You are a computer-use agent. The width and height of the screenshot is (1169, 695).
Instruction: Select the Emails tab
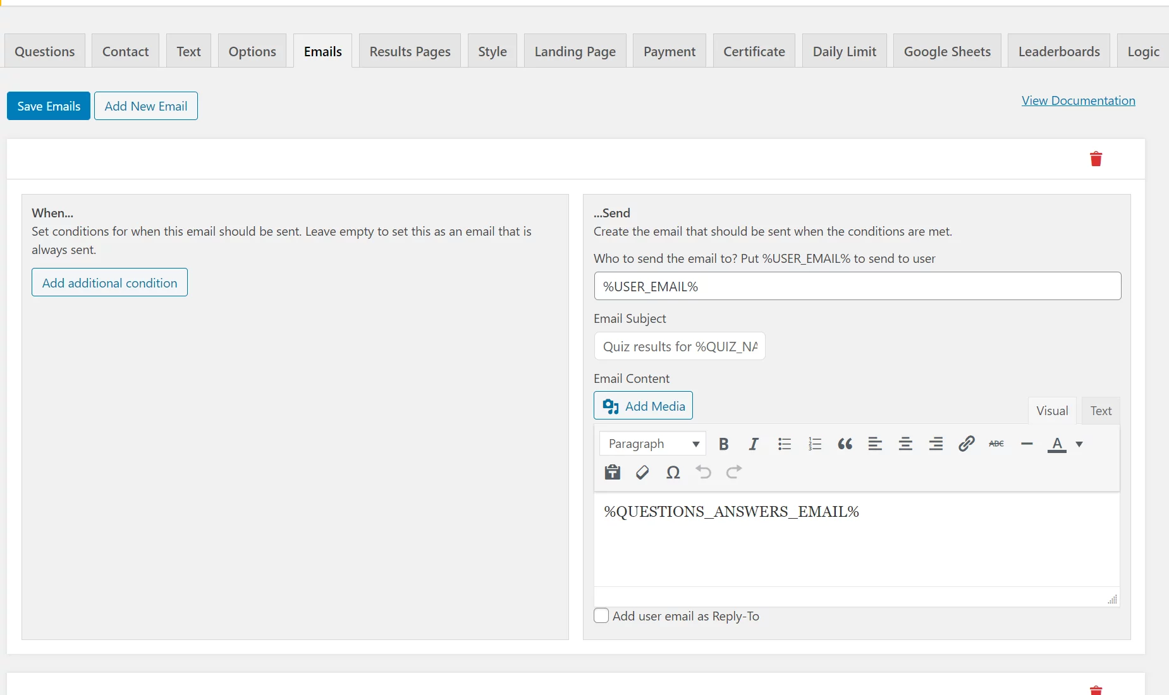point(322,51)
